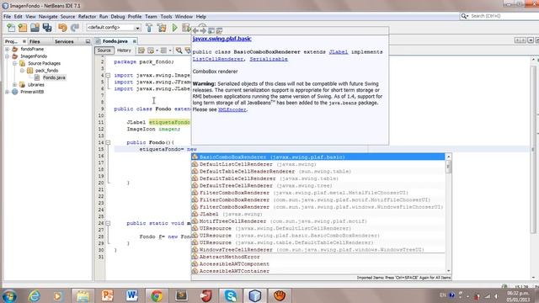This screenshot has height=303, width=539.
Task: Click the Clean and Build icon
Action: (162, 28)
